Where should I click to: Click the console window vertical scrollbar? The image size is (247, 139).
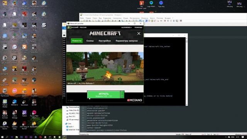pyautogui.click(x=187, y=71)
